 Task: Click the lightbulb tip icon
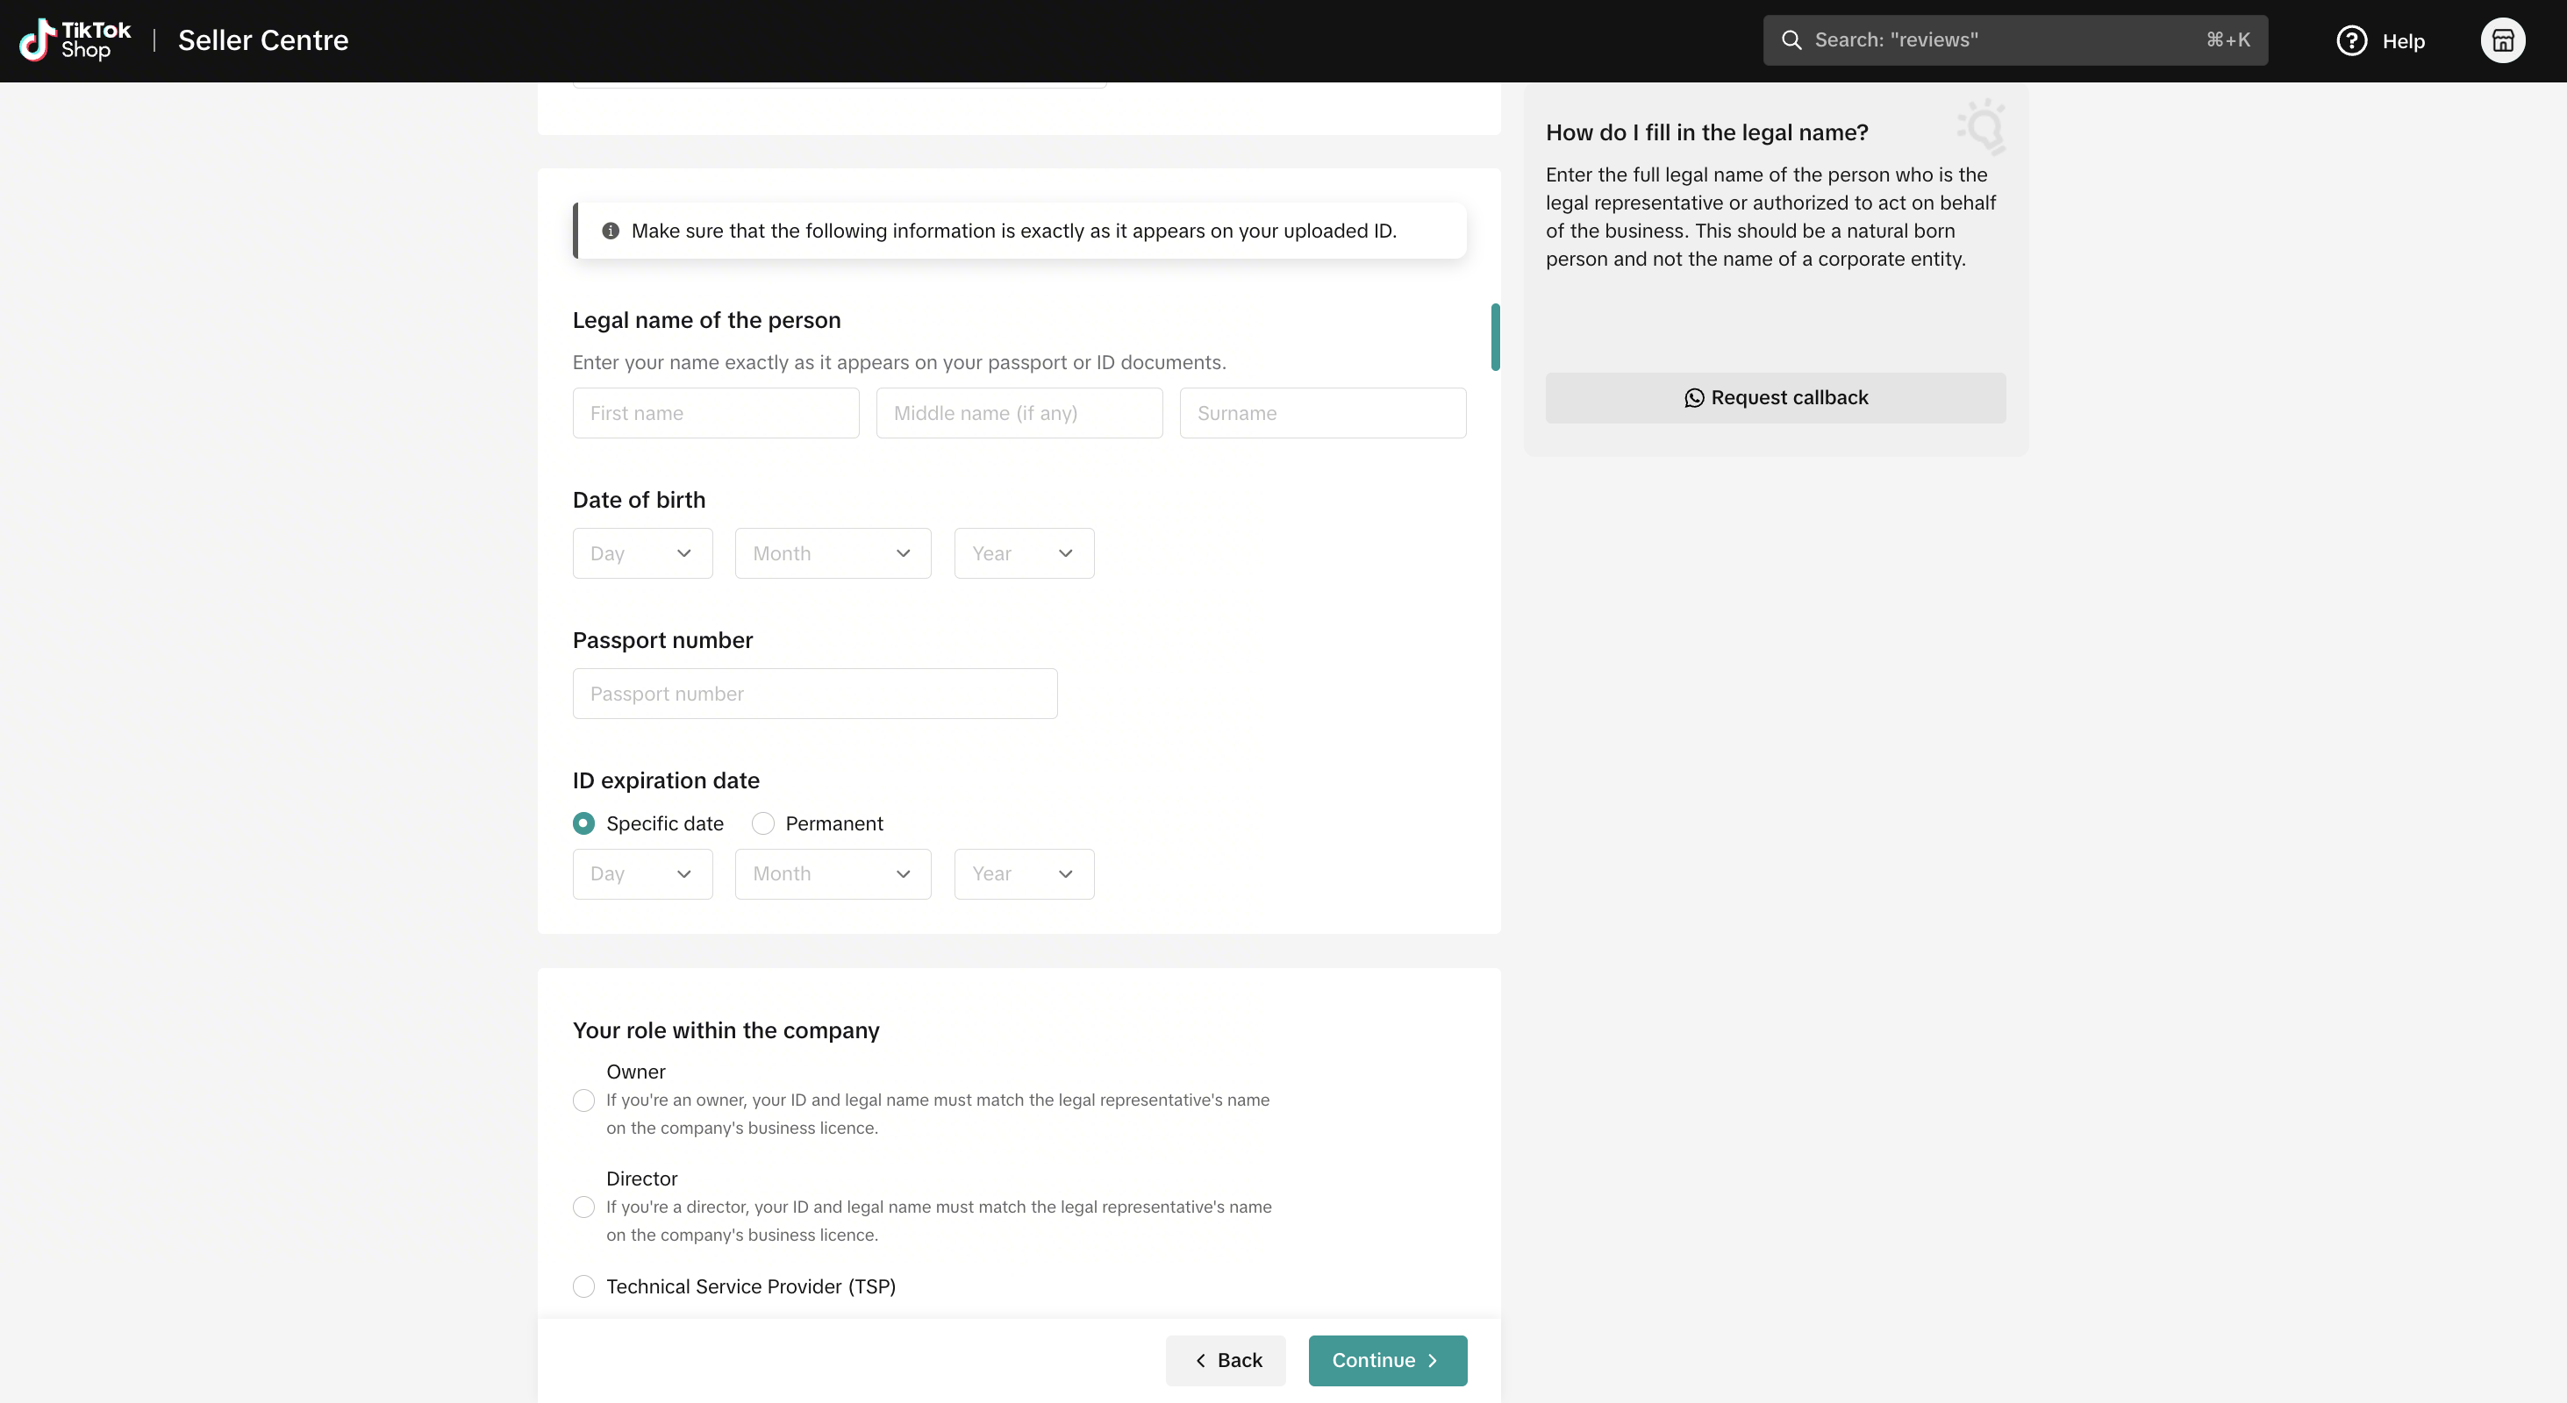(1982, 126)
